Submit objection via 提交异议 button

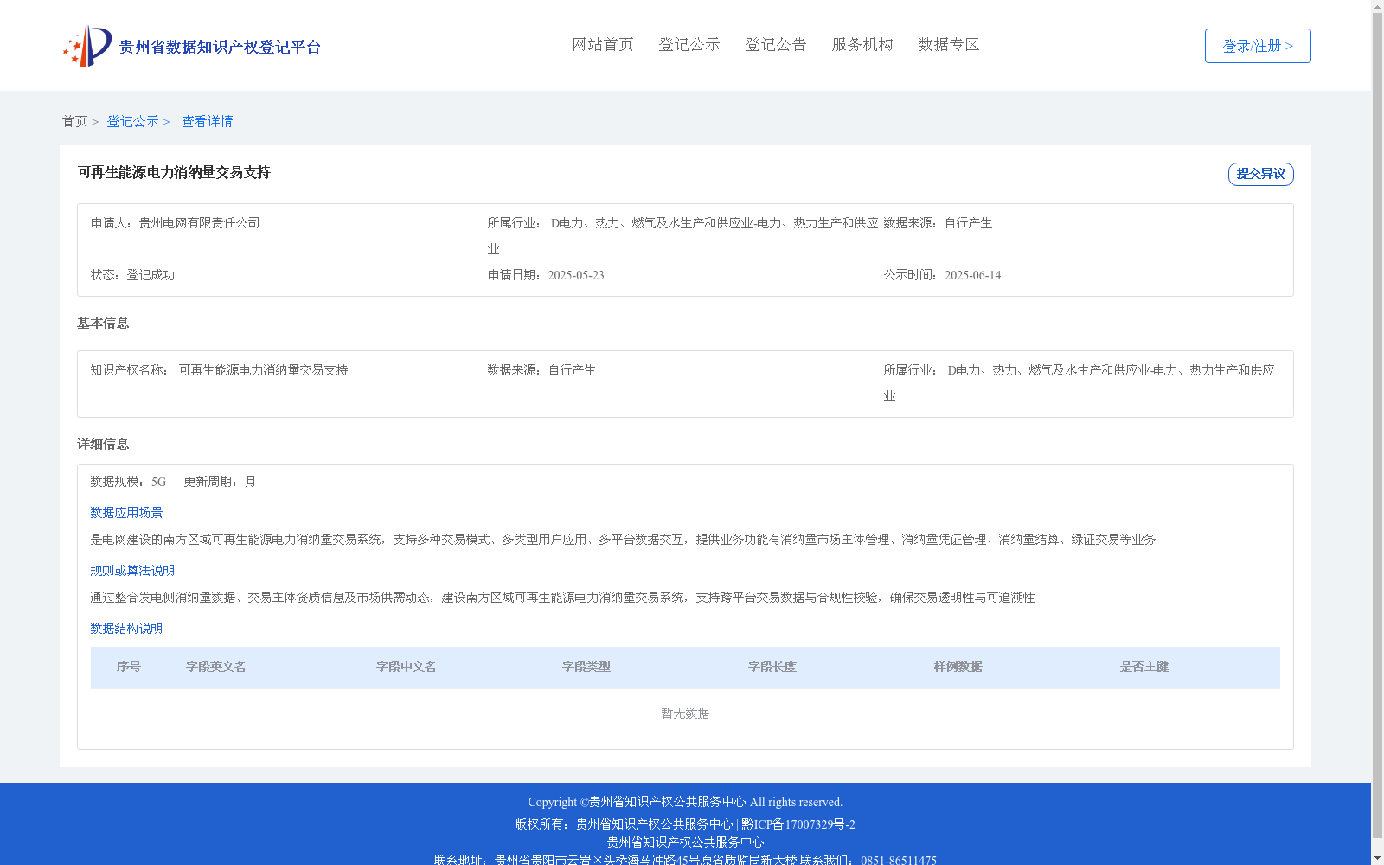(1261, 174)
